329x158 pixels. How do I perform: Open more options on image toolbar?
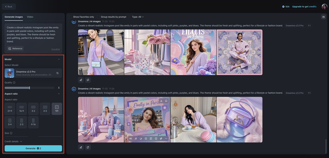(166, 139)
